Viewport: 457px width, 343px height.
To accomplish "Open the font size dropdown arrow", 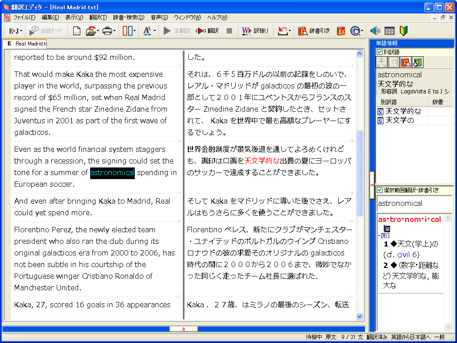I will pos(154,31).
